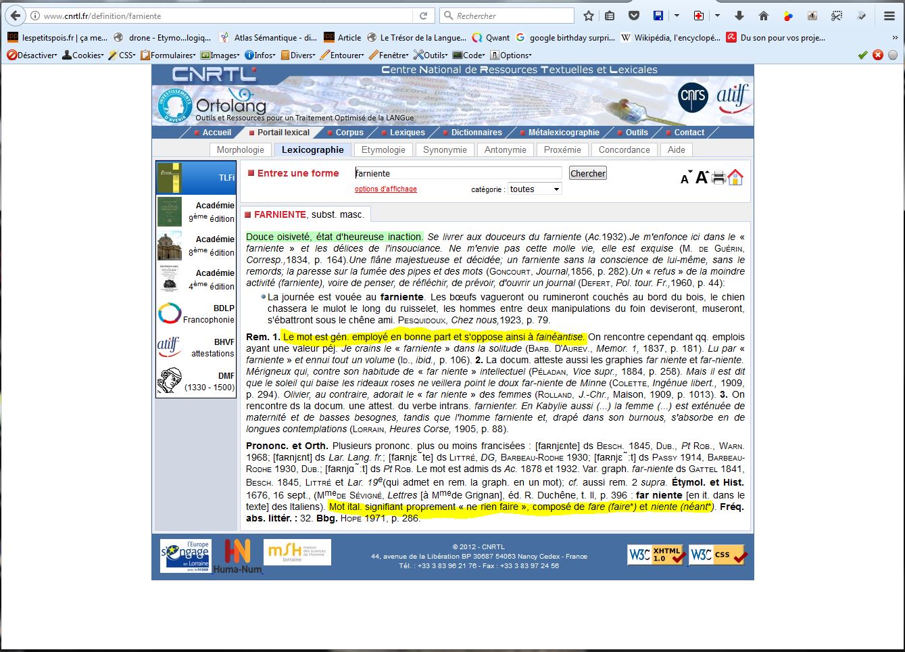This screenshot has width=905, height=652.
Task: Select DMF (1330 - 1500) dictionary
Action: 196,381
